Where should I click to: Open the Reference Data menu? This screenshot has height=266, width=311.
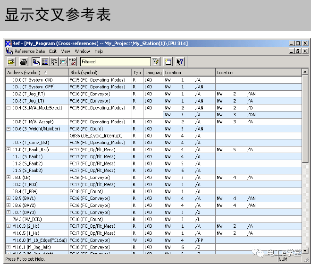(x=30, y=51)
